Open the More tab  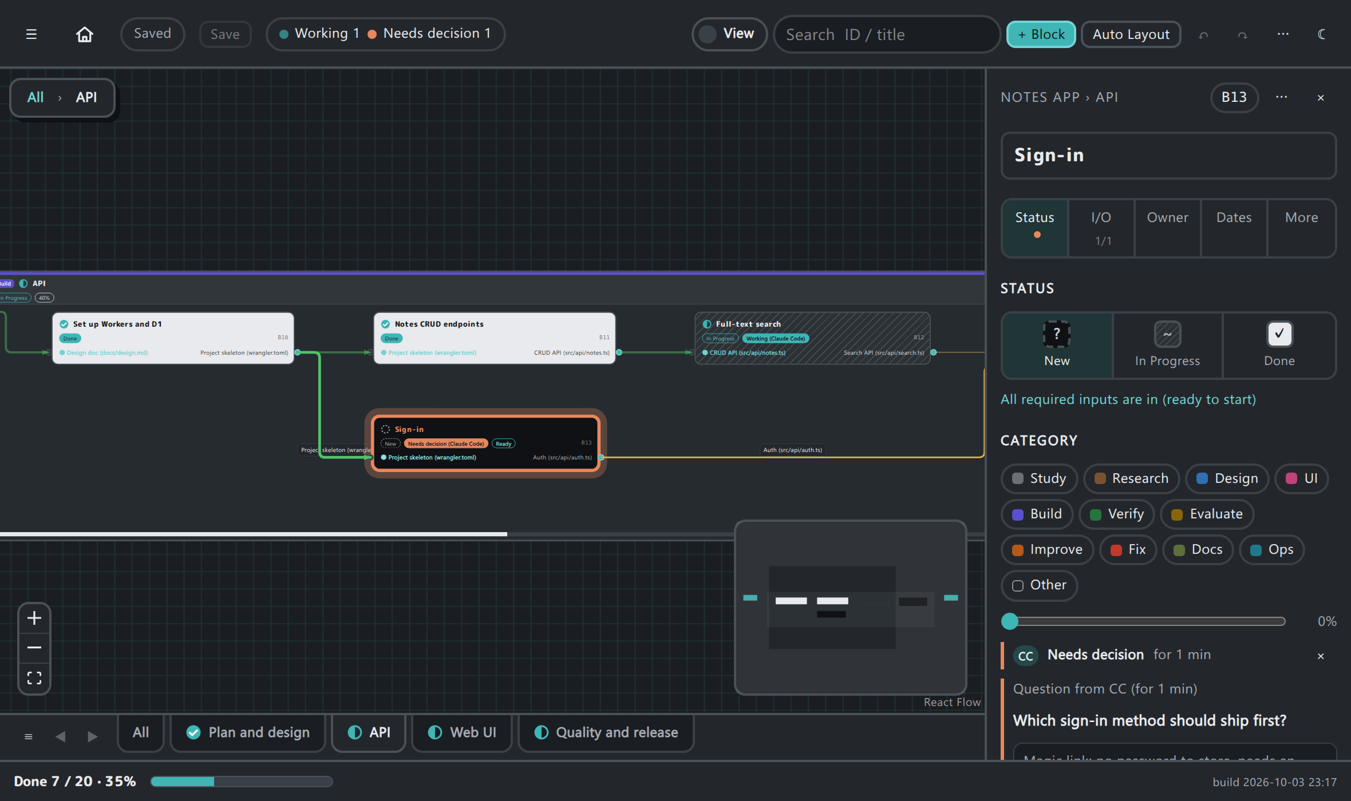(1302, 228)
